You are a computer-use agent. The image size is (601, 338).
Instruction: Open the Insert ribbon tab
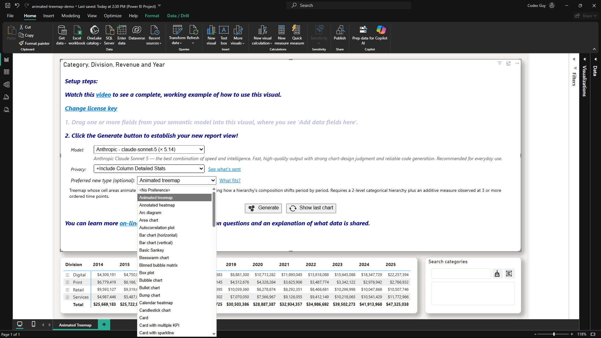coord(49,16)
